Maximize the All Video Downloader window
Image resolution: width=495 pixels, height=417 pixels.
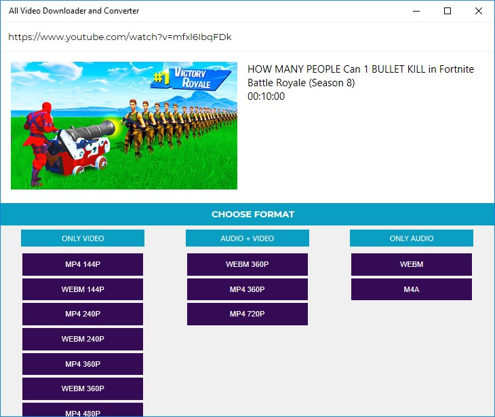point(448,11)
